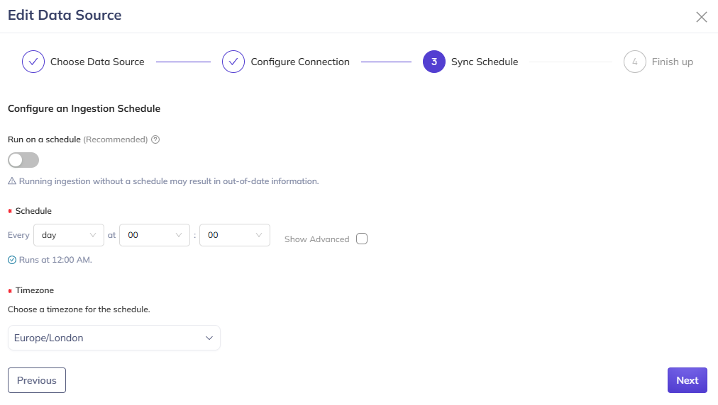718x405 pixels.
Task: Click 'Configure an Ingestion Schedule' heading
Action: click(x=84, y=109)
